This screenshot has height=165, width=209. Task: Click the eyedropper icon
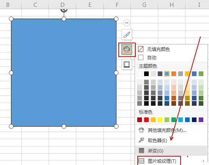(x=141, y=140)
